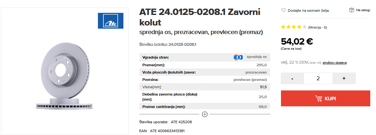The image size is (376, 135).
Task: Click the blue car front-axle icon
Action: point(238,57)
